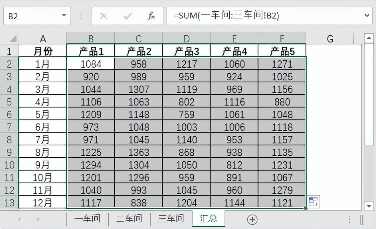Screen dimensions: 376x229
Task: Click the cell containing 1003
Action: click(x=186, y=127)
